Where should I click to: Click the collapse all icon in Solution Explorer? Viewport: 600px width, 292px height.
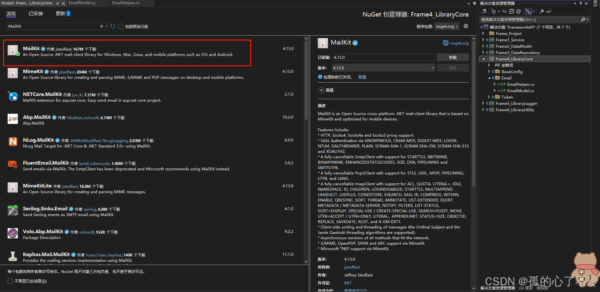pyautogui.click(x=511, y=11)
